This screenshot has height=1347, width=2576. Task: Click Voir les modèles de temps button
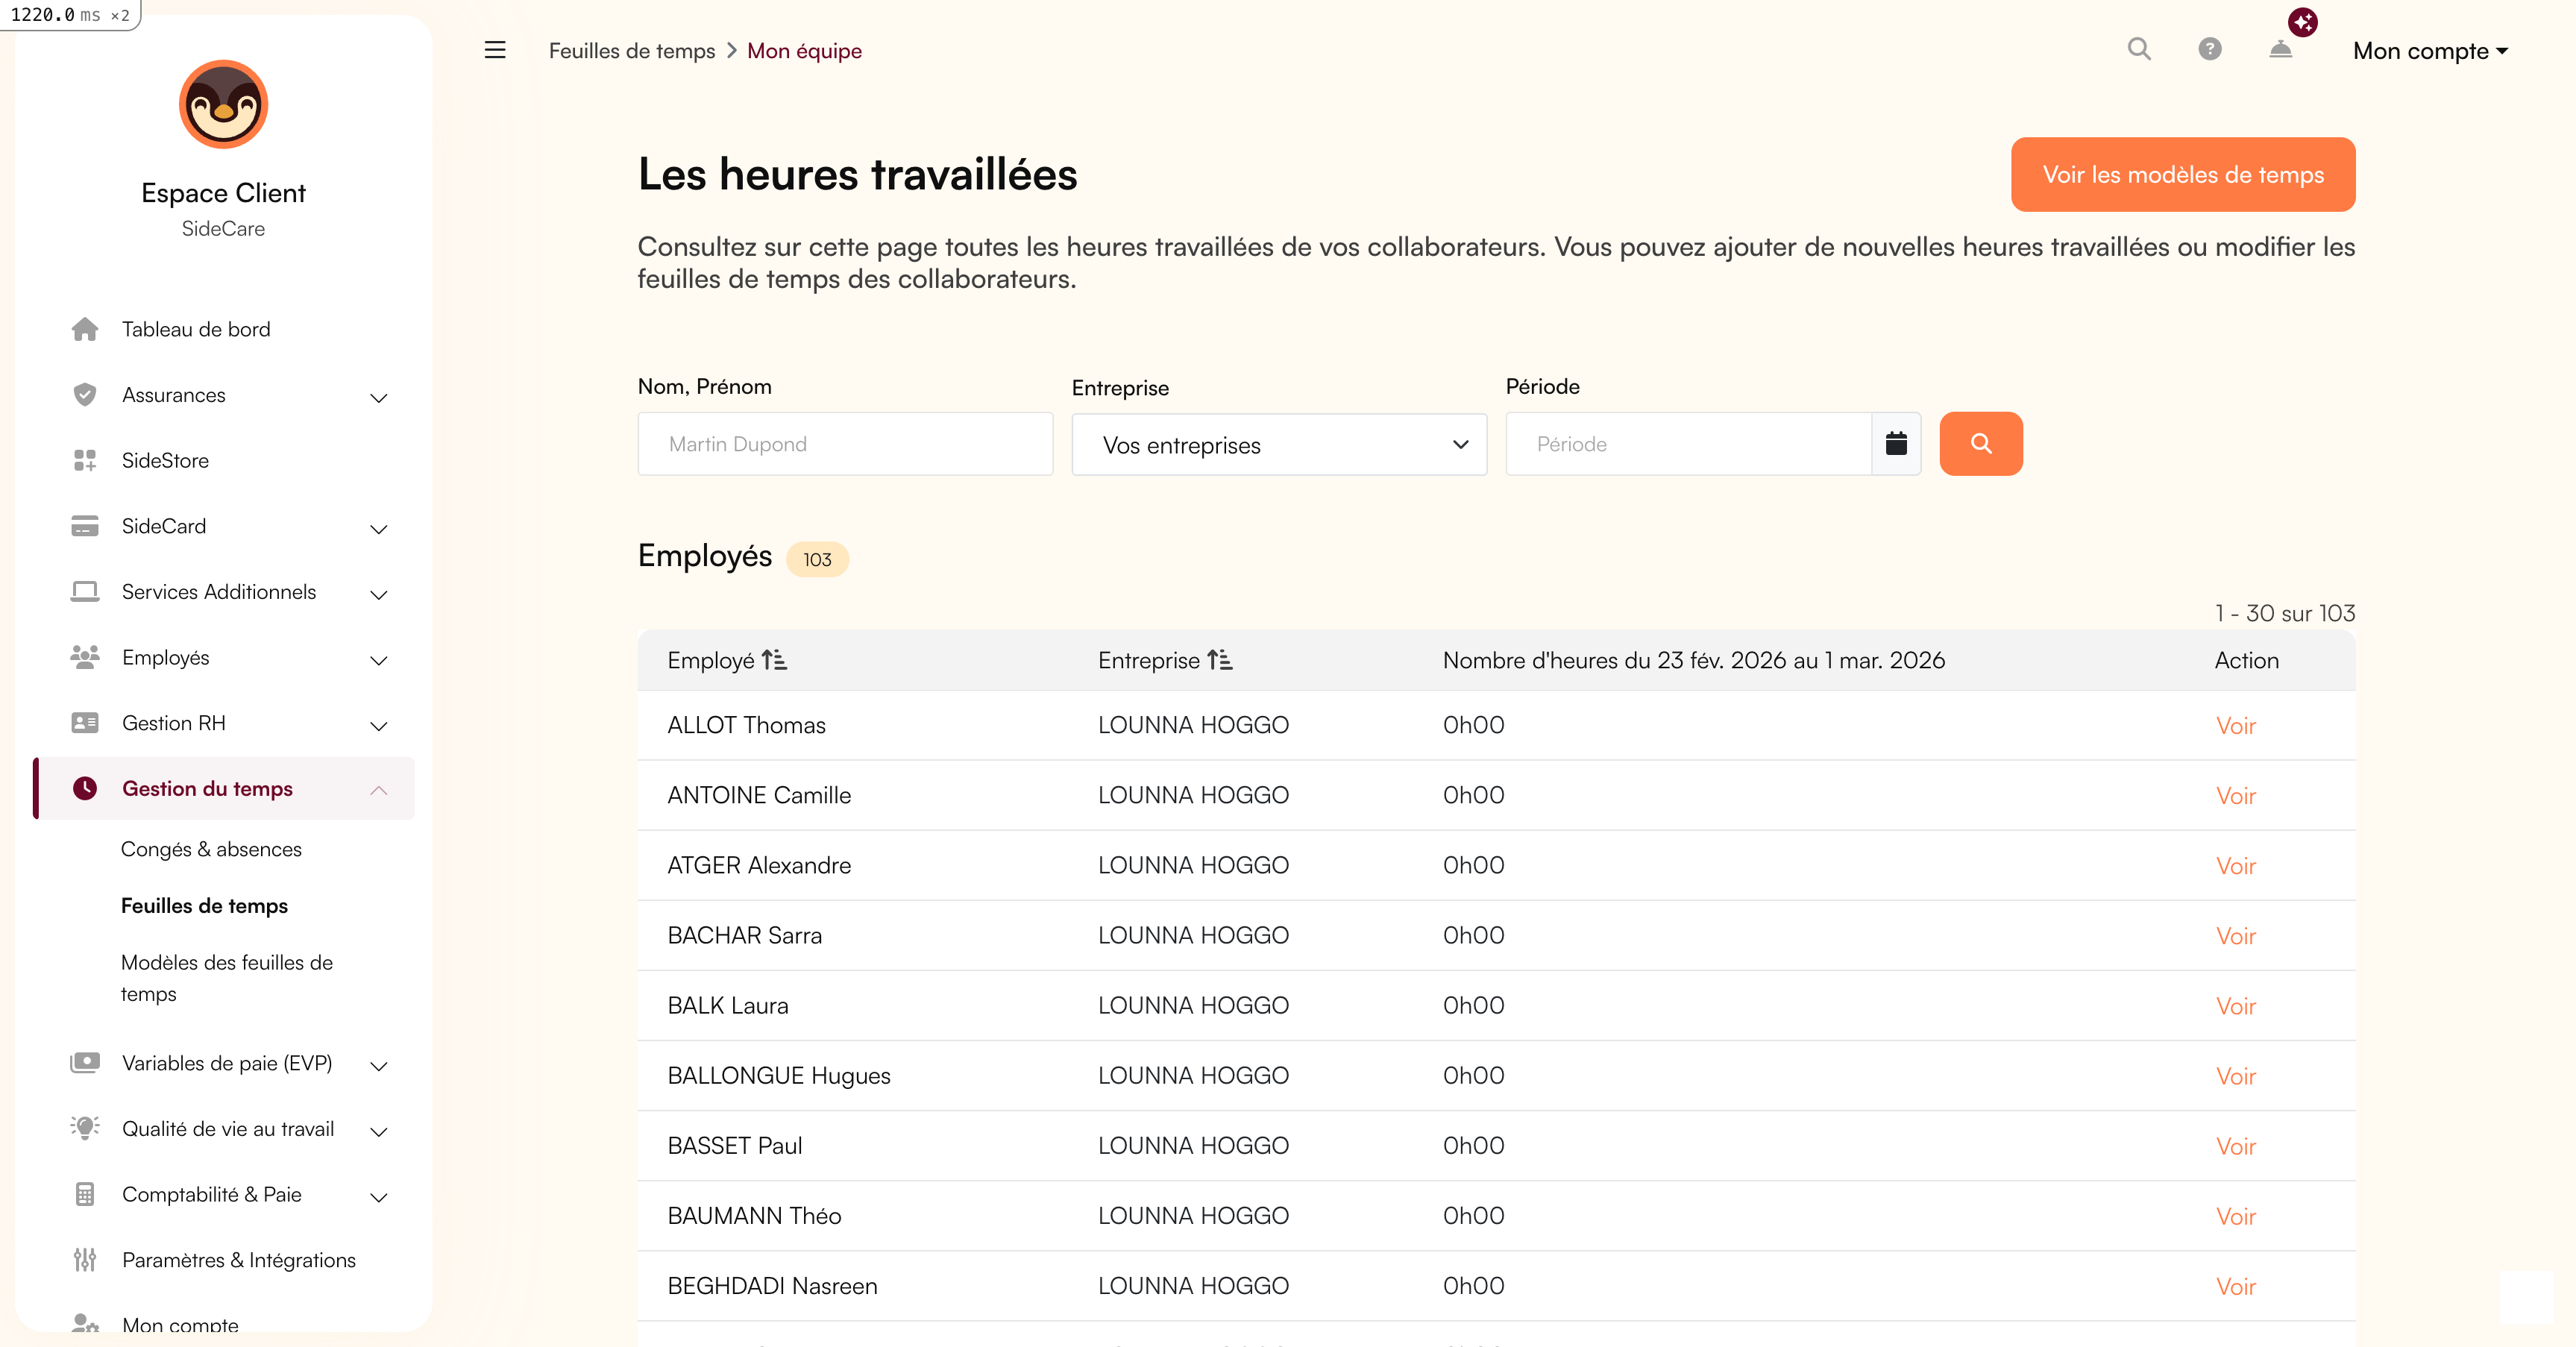pos(2182,175)
